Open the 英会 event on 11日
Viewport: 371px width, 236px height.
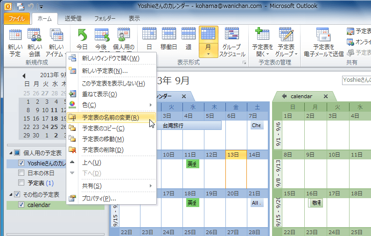[192, 164]
